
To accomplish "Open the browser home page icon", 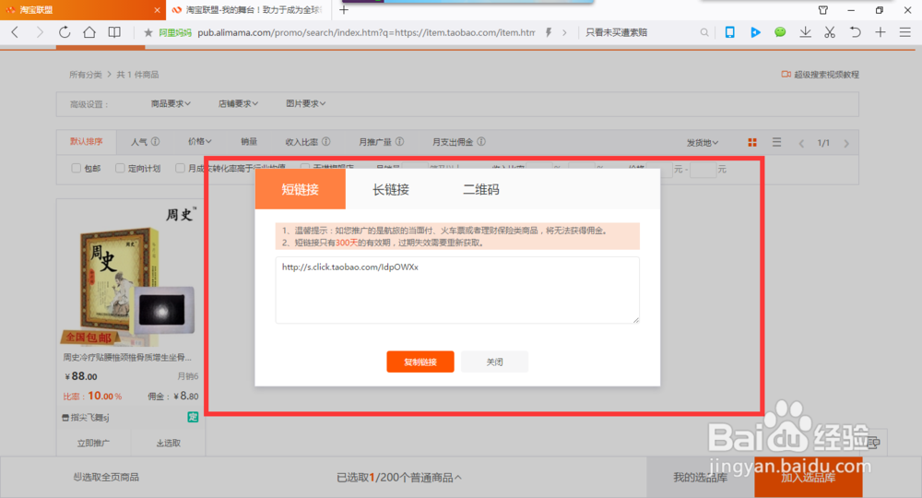I will [x=89, y=32].
